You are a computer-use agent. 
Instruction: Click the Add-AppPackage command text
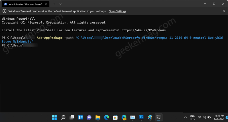[x=50, y=38]
